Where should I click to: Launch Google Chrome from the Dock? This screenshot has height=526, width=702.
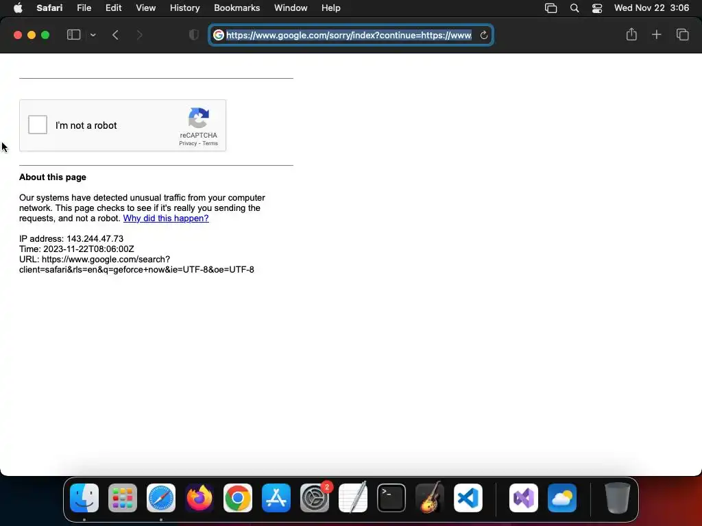click(238, 498)
